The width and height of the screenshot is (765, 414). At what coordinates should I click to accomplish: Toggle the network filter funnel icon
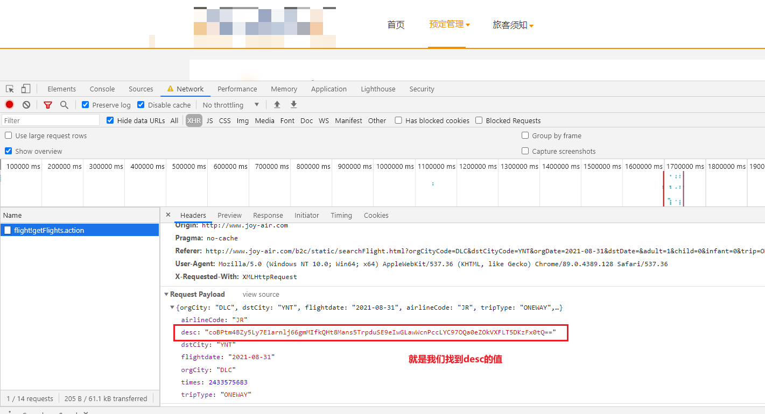coord(48,105)
